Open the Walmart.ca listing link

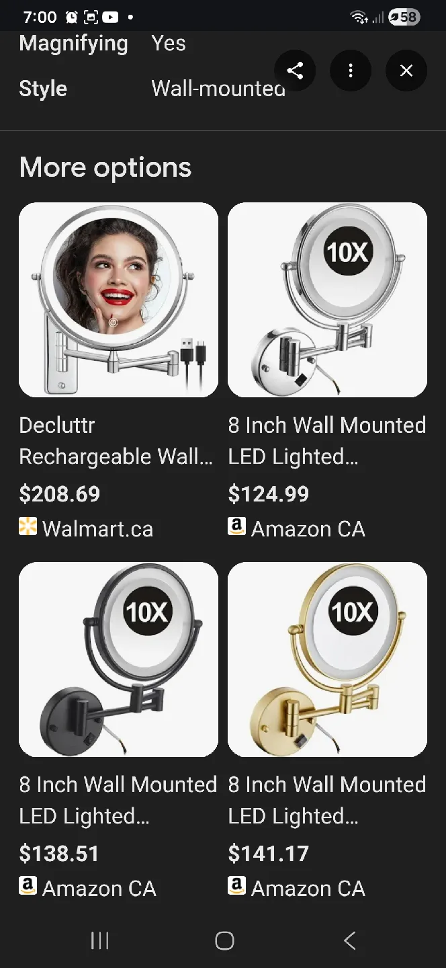pos(86,528)
